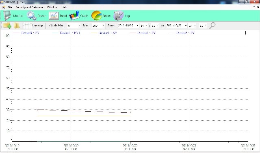Click the 2011/10/21 02:11:00 X-axis label
This screenshot has height=153, width=260.
point(189,147)
